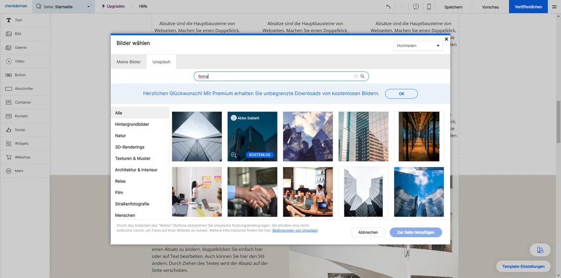Screen dimensions: 561x278
Task: Click the page vertical scrollbar on right edge
Action: click(559, 121)
